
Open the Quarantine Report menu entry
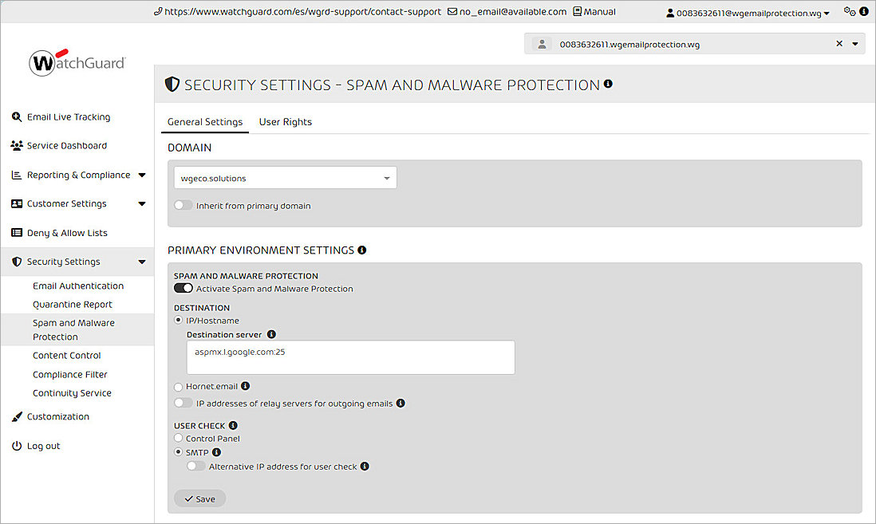point(72,304)
